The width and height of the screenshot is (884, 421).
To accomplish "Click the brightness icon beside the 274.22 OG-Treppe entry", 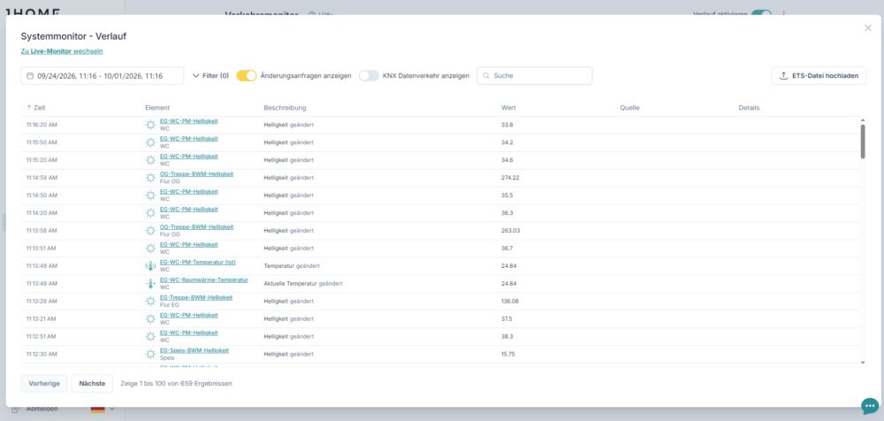I will point(150,177).
